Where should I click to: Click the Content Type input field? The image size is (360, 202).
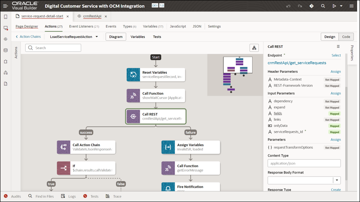(x=304, y=163)
